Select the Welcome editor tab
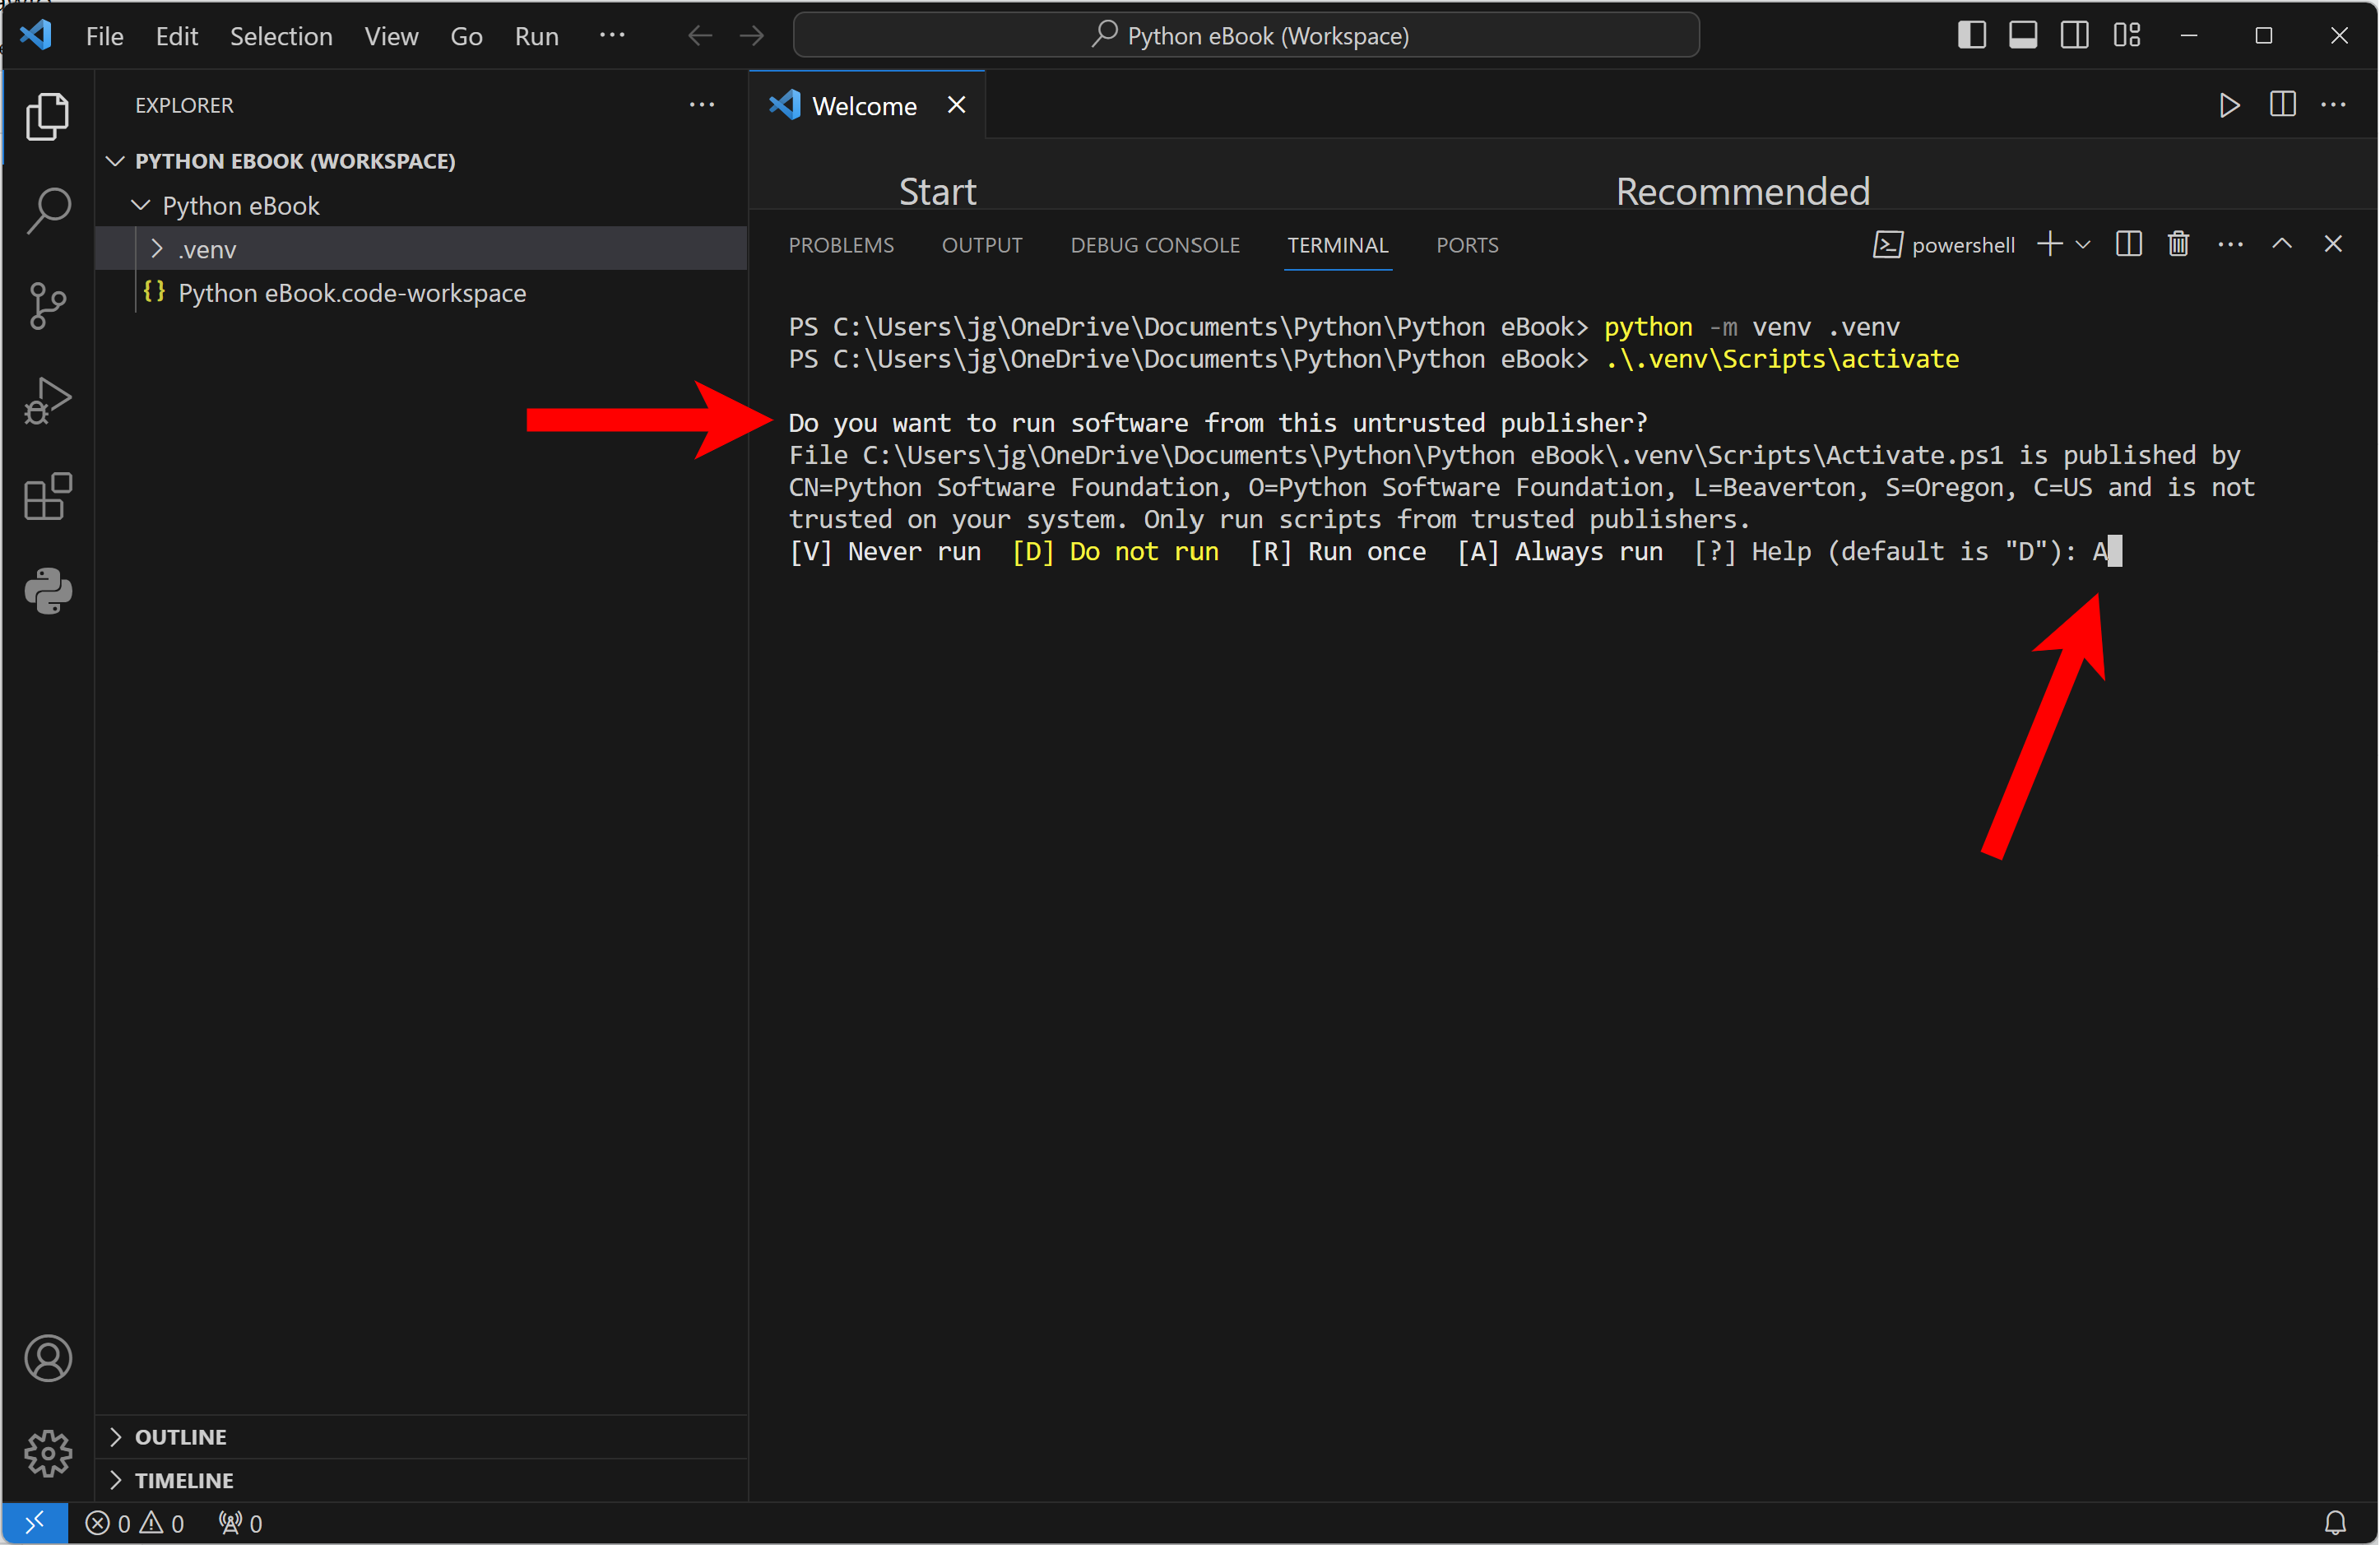 click(867, 105)
